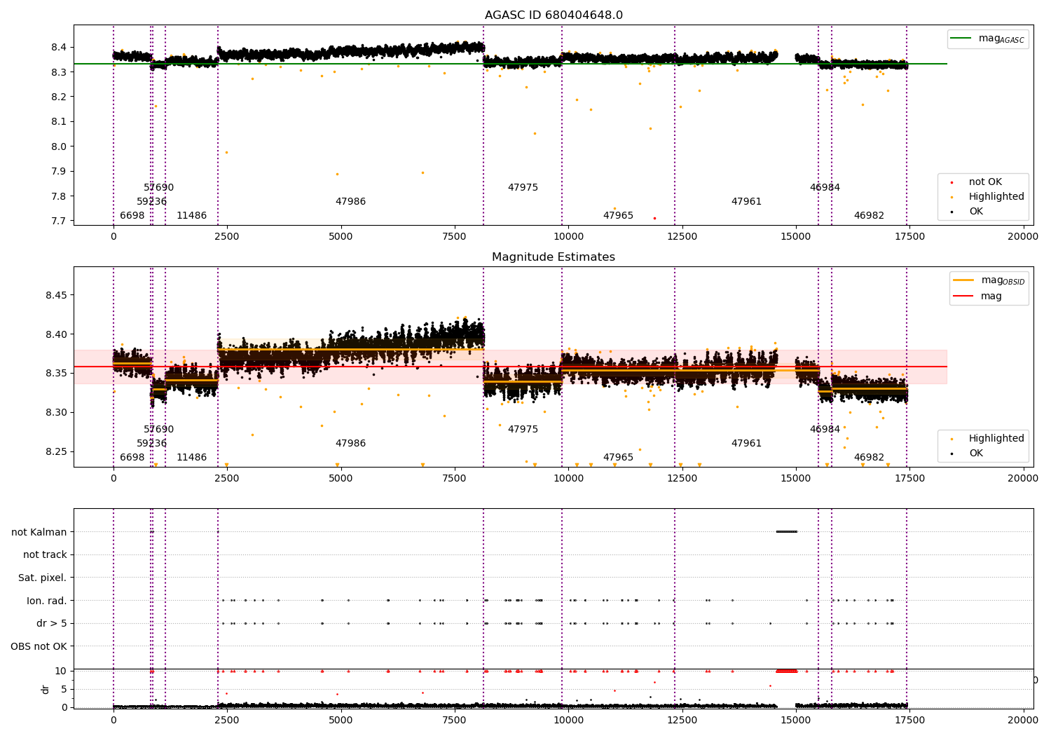Viewport: 1051px width, 736px height.
Task: Click obsid label 47961 in the top plot
Action: [x=747, y=202]
